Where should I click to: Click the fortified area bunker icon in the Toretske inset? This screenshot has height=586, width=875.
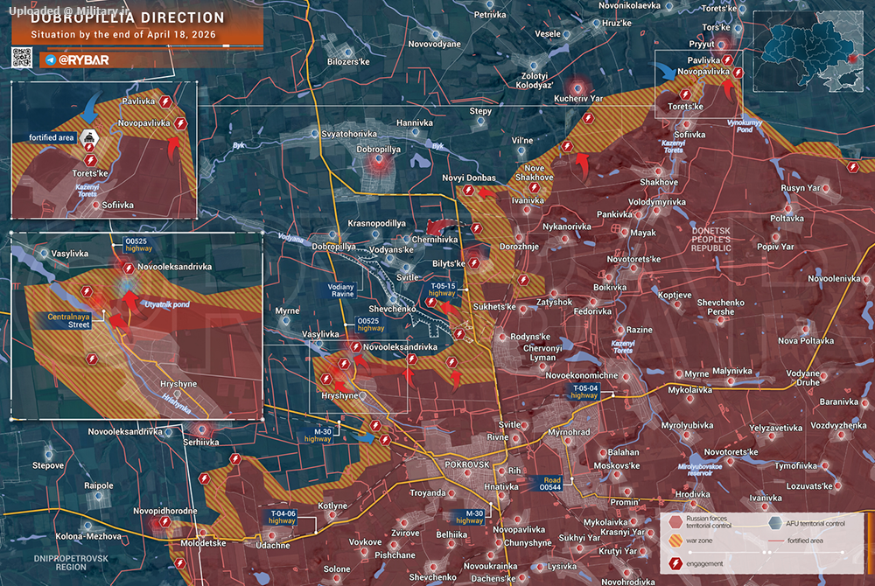click(x=89, y=137)
